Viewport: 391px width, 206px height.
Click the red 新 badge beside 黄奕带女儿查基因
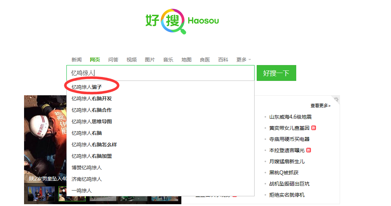point(314,128)
